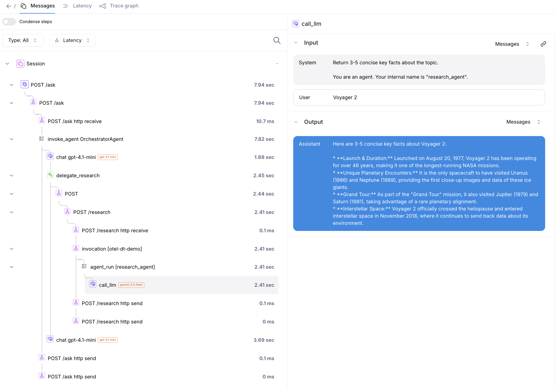Collapse the delegate_research node
Viewport: 555px width, 388px height.
coord(12,175)
